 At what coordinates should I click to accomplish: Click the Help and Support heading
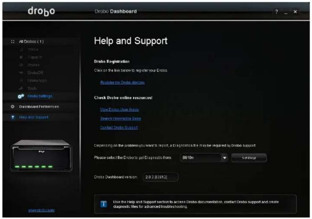131,41
